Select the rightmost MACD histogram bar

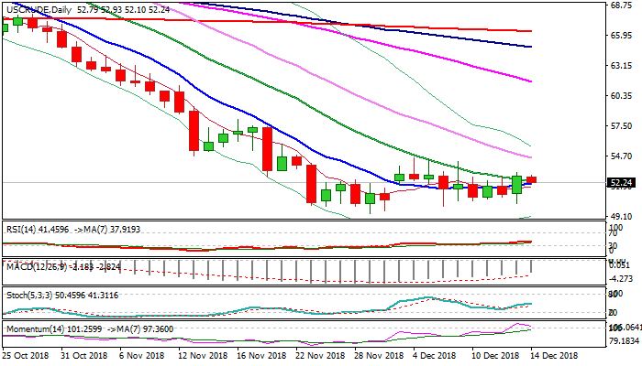(x=532, y=266)
